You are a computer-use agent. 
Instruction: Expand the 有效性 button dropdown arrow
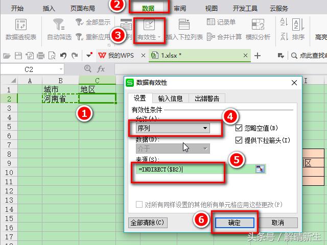pos(159,37)
